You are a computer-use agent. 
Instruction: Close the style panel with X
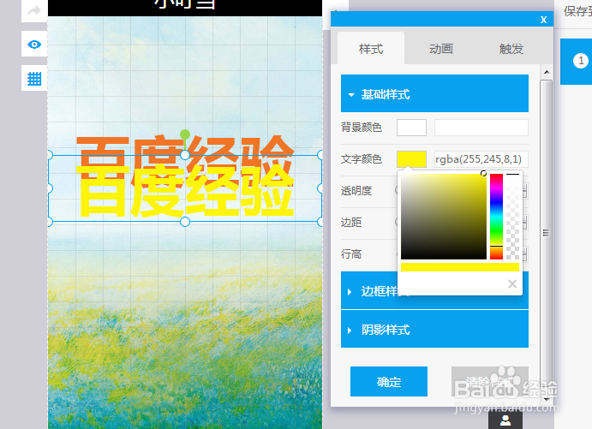[543, 20]
